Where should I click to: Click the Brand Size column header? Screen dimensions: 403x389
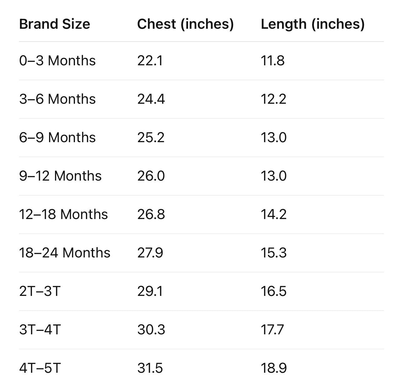(55, 24)
